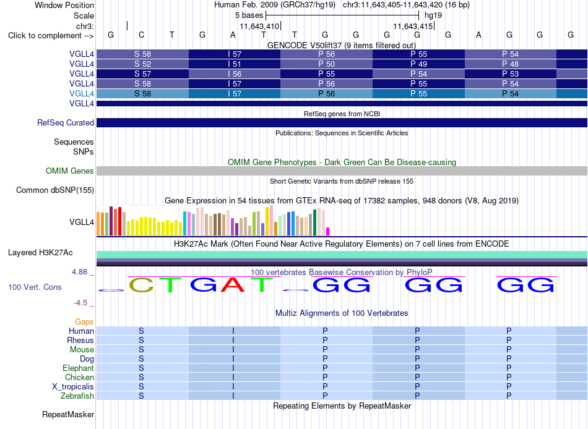This screenshot has width=588, height=429.
Task: Click the S residue in the Zebrafish row
Action: click(141, 396)
